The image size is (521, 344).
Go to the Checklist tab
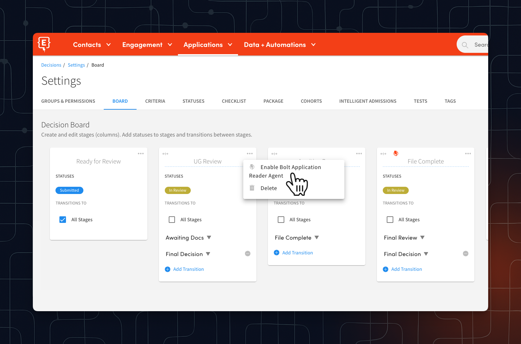[234, 101]
